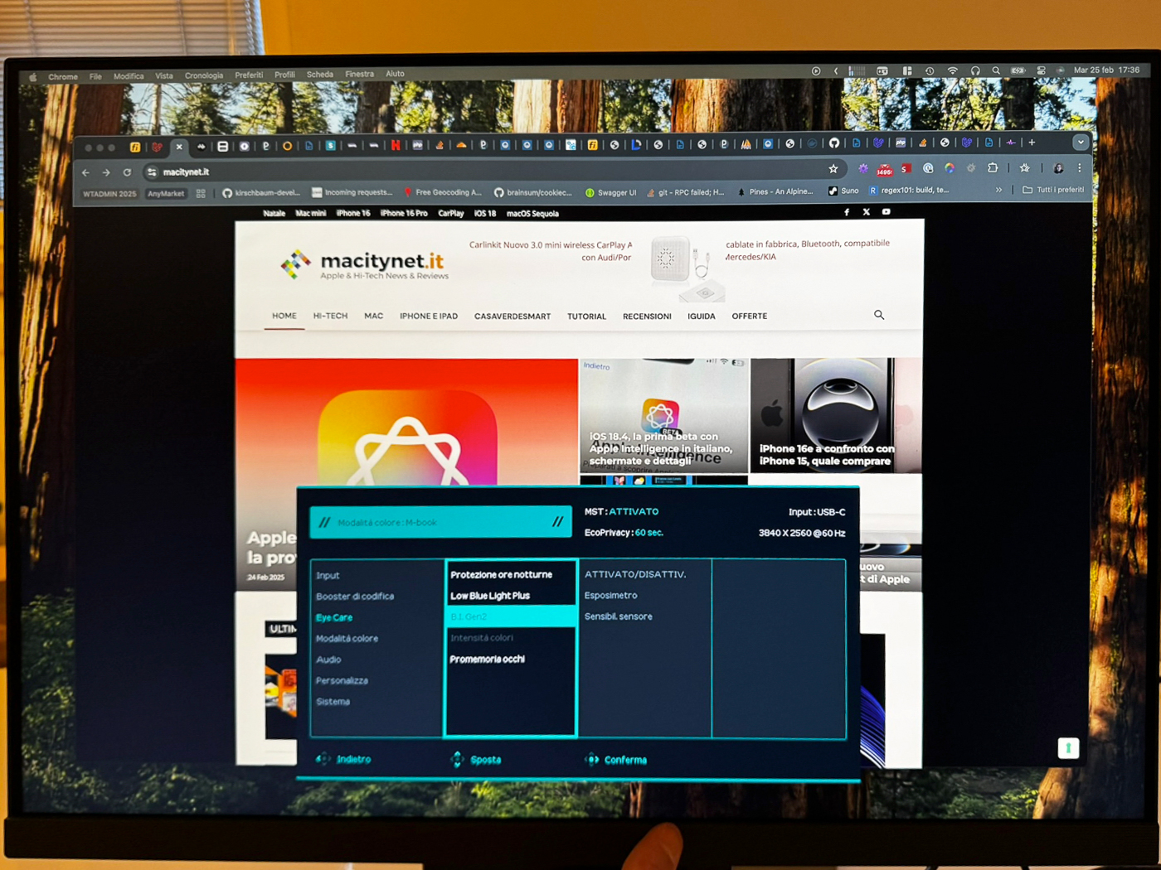Open the AnyMarket bookmark
Viewport: 1161px width, 870px height.
pyautogui.click(x=166, y=194)
